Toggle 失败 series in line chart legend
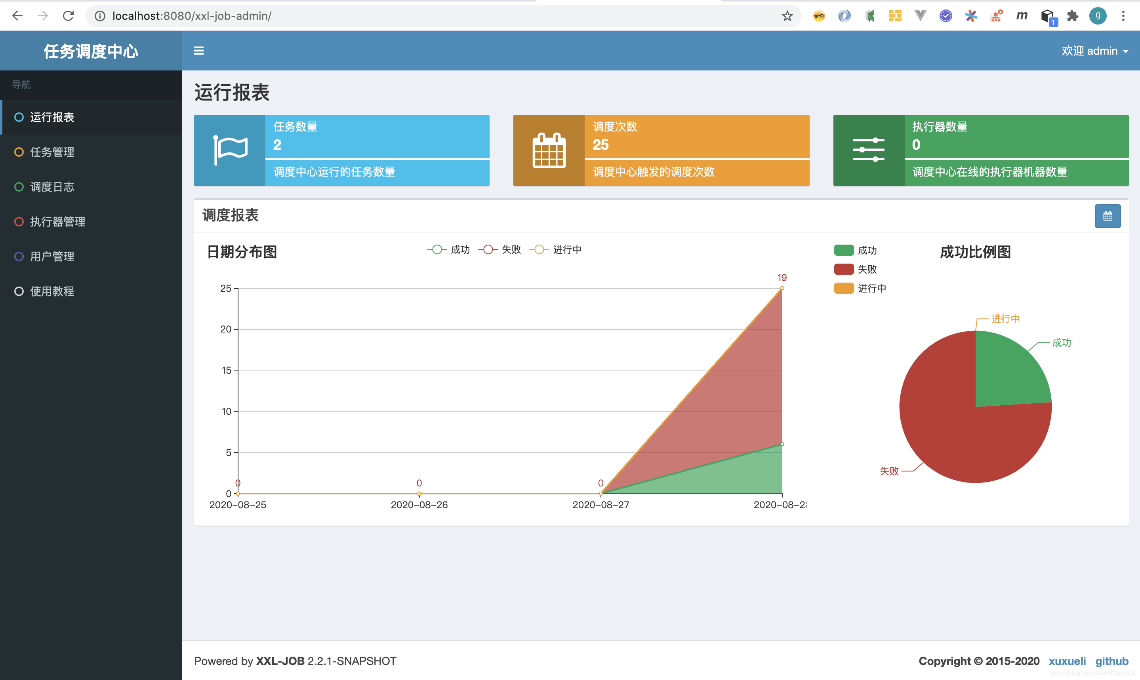 pyautogui.click(x=499, y=250)
